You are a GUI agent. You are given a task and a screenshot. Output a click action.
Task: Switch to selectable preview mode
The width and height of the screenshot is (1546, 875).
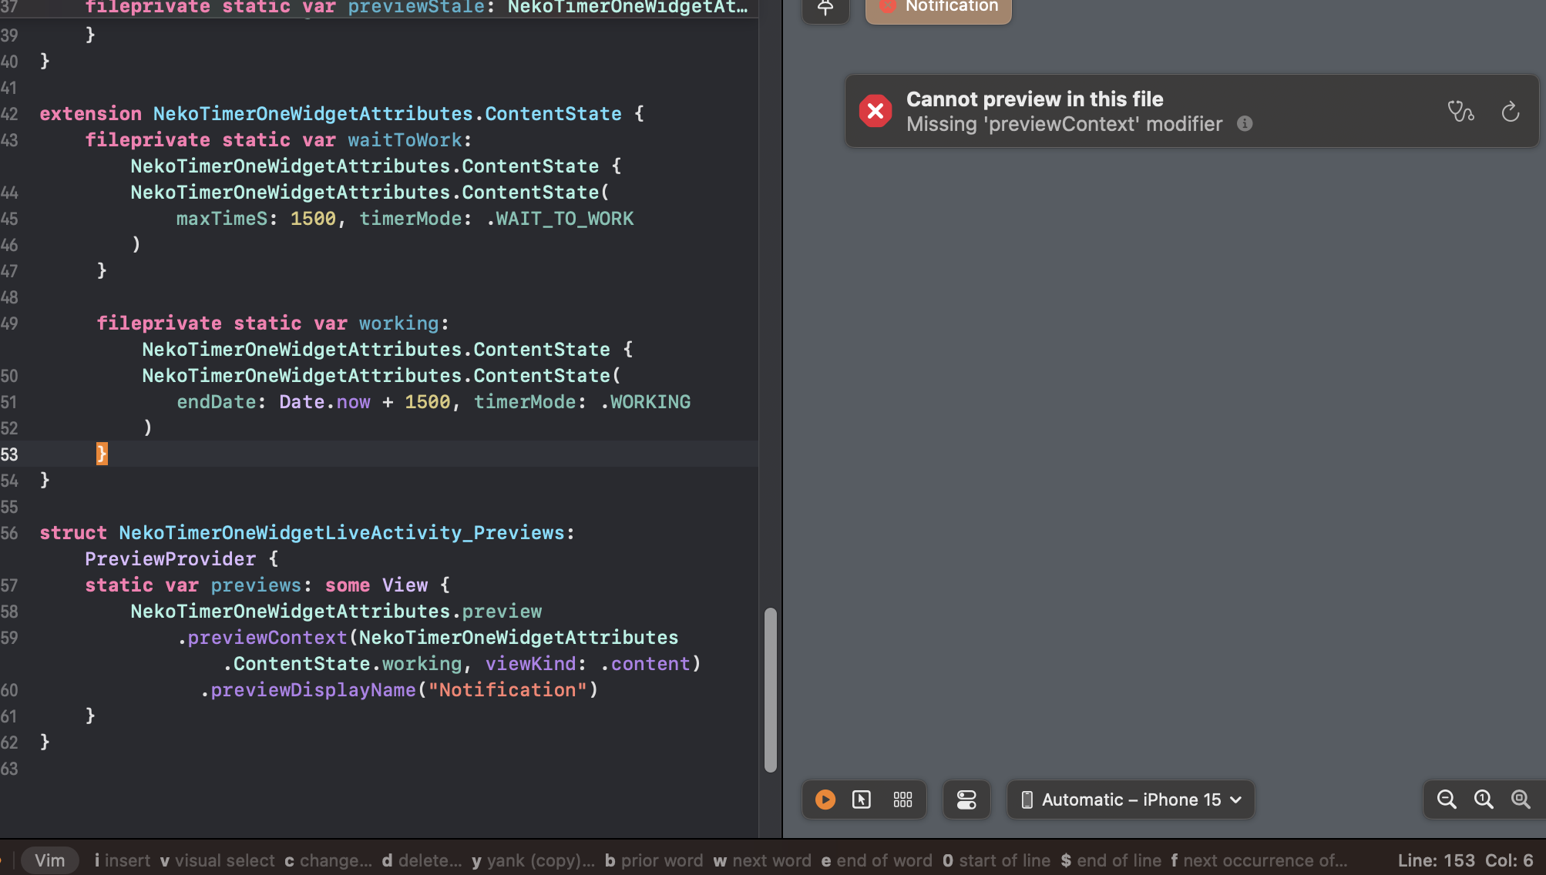[x=862, y=800]
